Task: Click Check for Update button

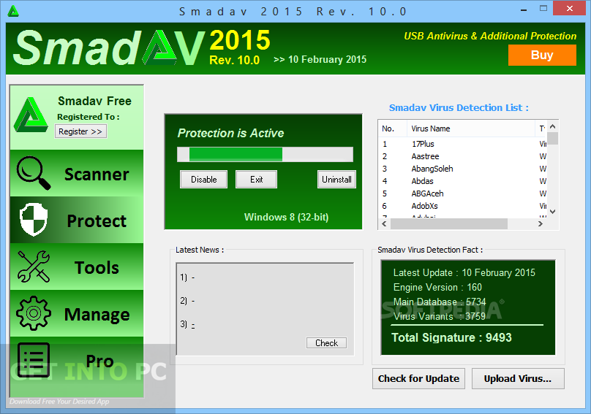Action: point(419,379)
